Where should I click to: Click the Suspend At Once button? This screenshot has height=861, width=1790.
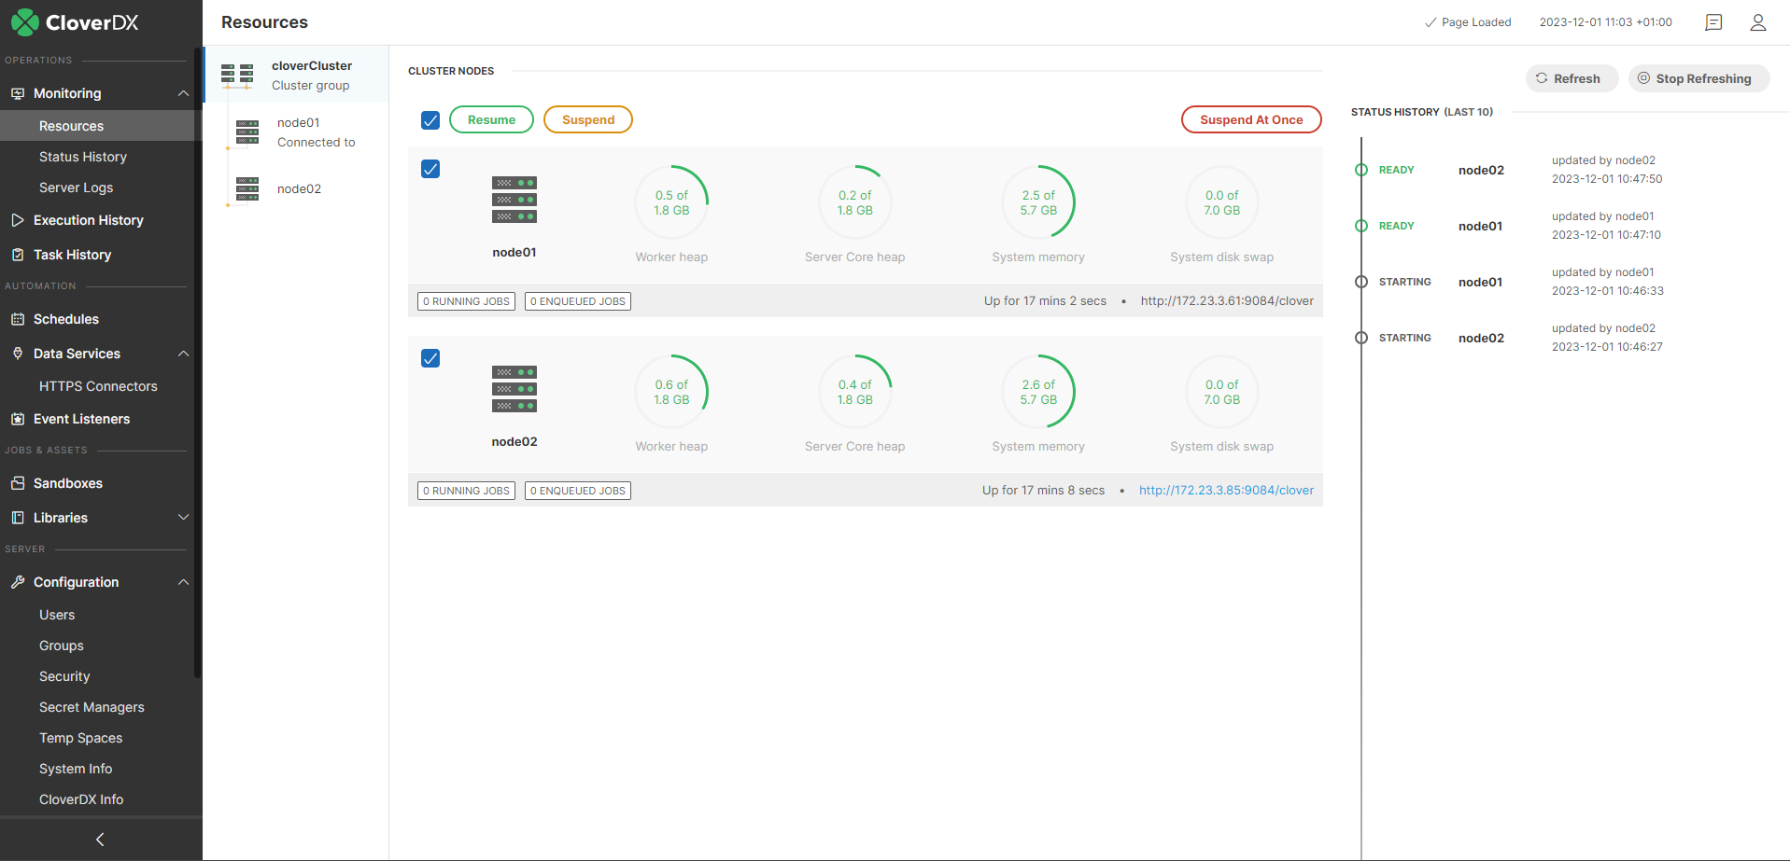coord(1250,119)
